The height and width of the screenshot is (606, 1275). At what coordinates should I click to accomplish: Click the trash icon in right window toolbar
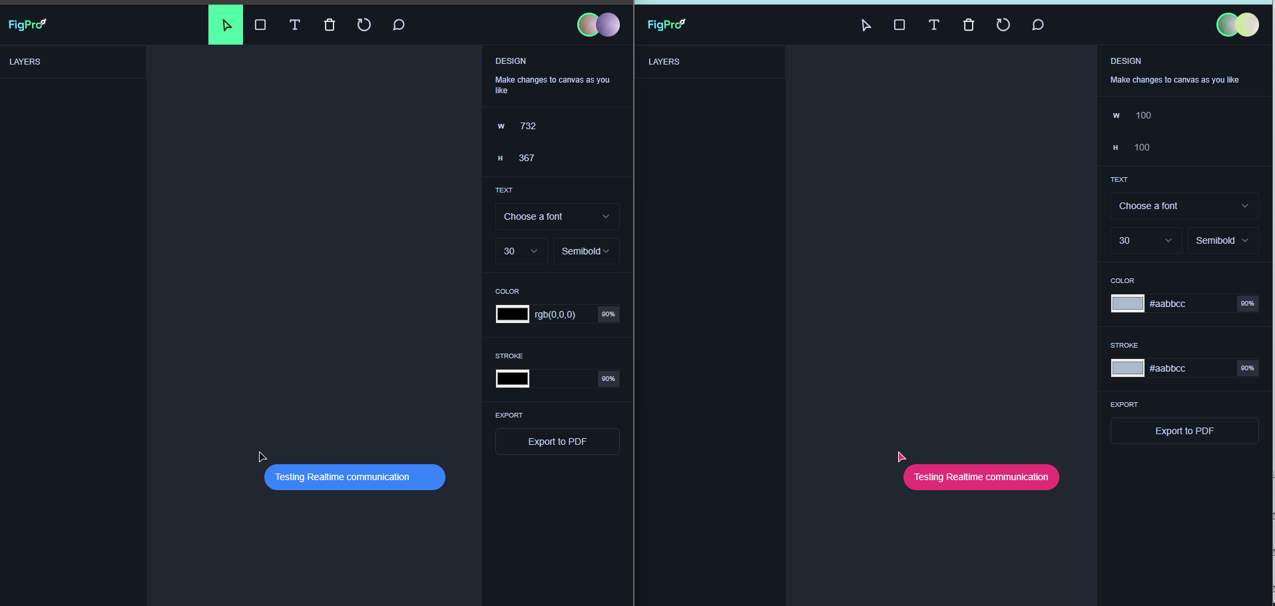coord(969,25)
